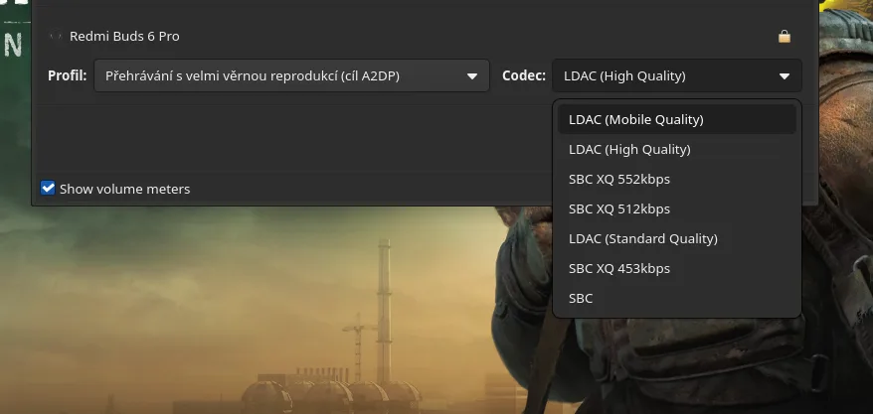The width and height of the screenshot is (873, 414).
Task: Click the Profil field text Přehrávání s velmi věrnou reprodukcí
Action: 253,76
